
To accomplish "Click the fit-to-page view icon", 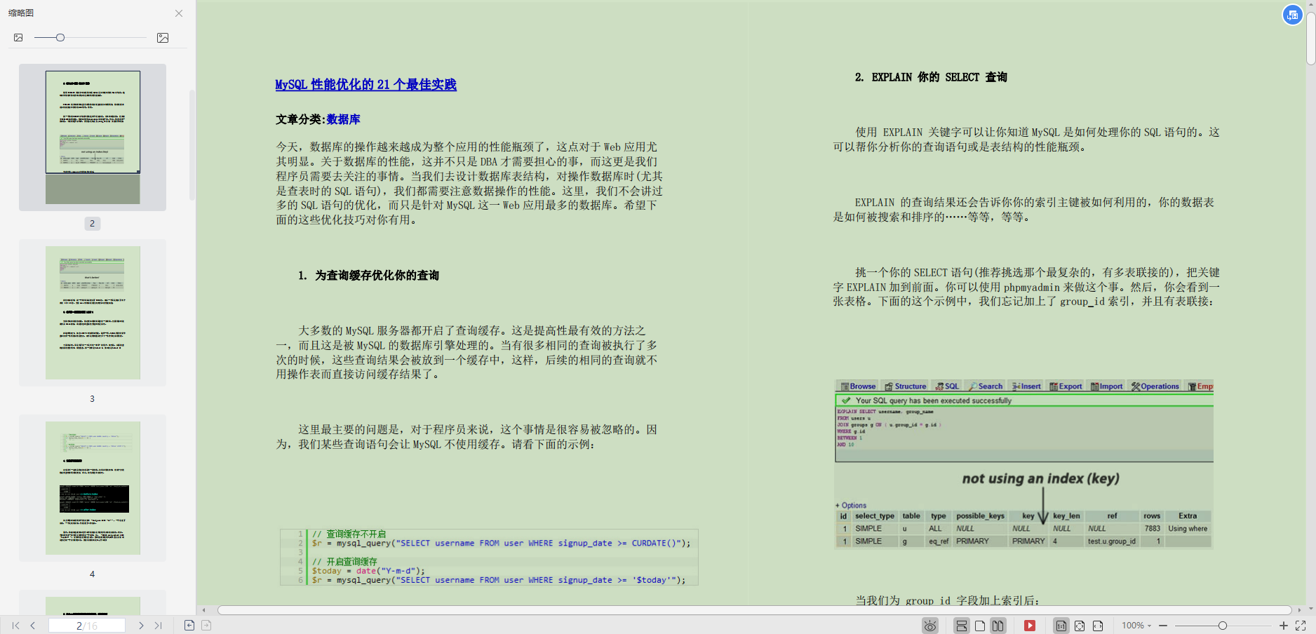I will coord(1080,626).
